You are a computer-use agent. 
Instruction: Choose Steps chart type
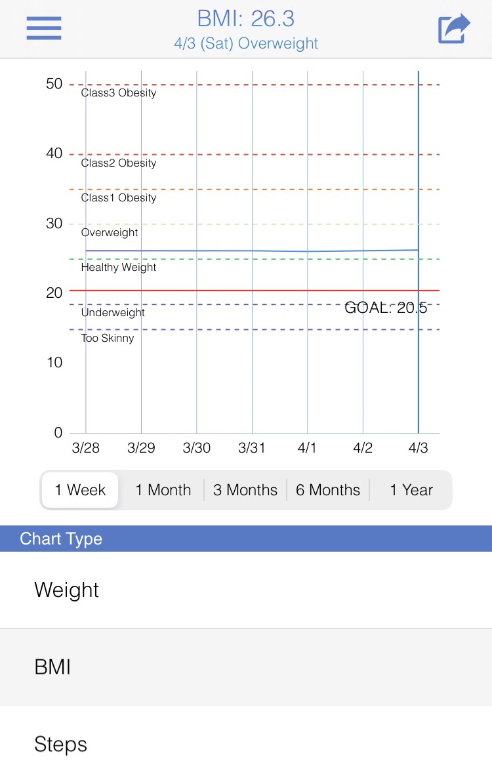click(x=246, y=744)
